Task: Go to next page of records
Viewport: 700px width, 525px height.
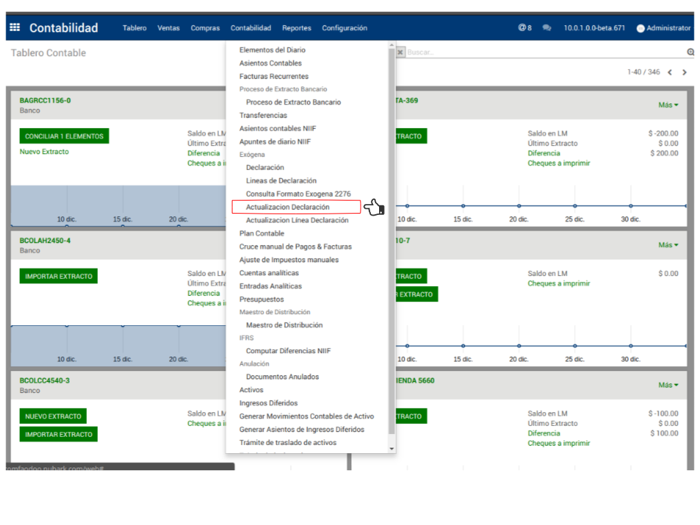Action: click(x=684, y=73)
